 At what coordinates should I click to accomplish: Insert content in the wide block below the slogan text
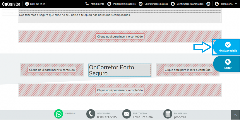(x=120, y=37)
